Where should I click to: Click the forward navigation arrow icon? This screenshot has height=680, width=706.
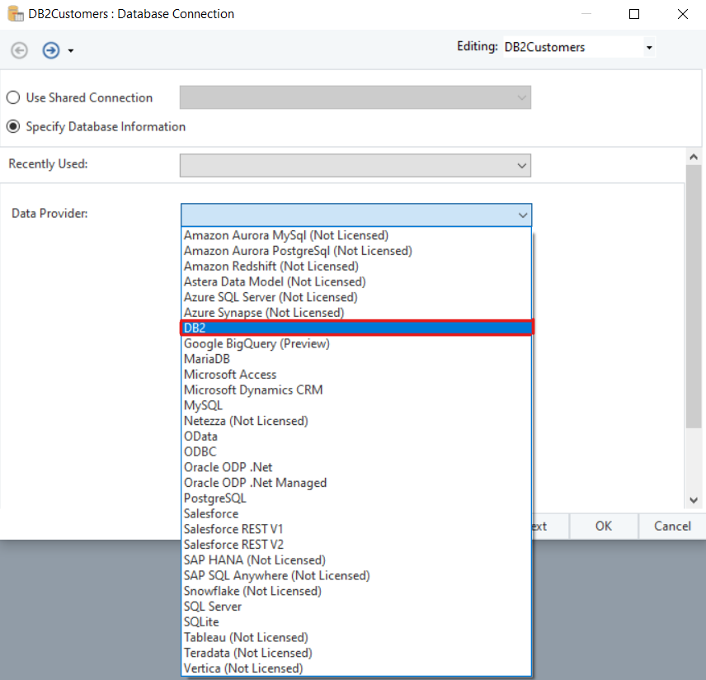(x=51, y=50)
